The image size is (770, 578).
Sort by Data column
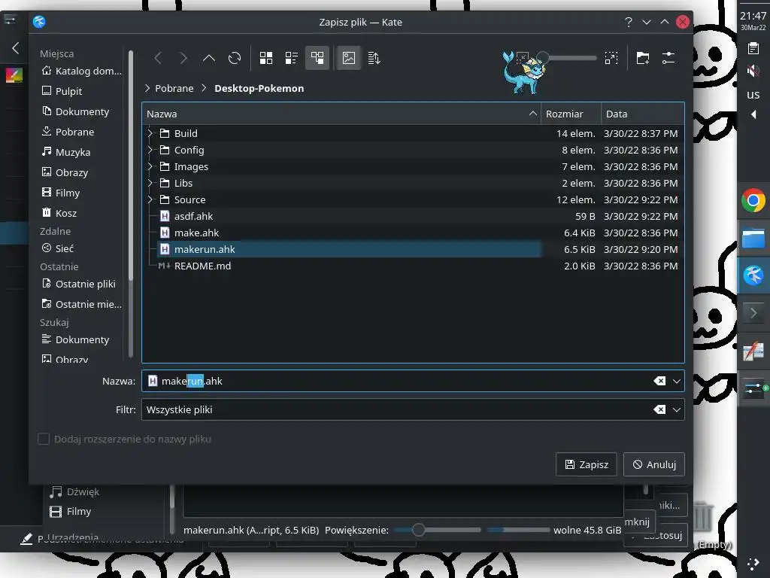(x=642, y=114)
